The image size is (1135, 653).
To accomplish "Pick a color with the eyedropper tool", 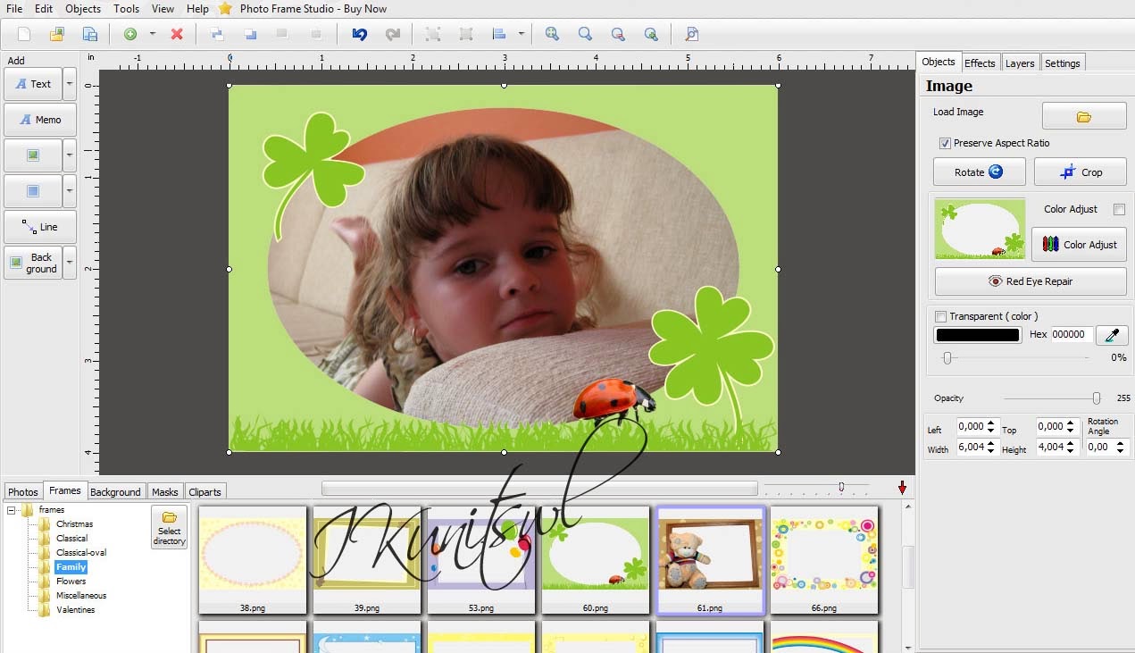I will pyautogui.click(x=1111, y=334).
